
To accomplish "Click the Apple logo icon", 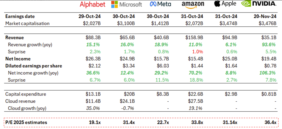I will [x=218, y=4].
